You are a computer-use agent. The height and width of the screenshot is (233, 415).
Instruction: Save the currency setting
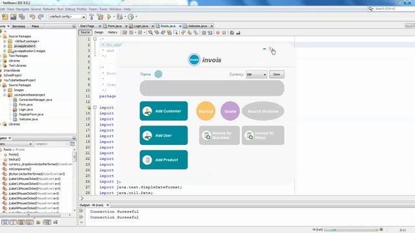(x=277, y=74)
